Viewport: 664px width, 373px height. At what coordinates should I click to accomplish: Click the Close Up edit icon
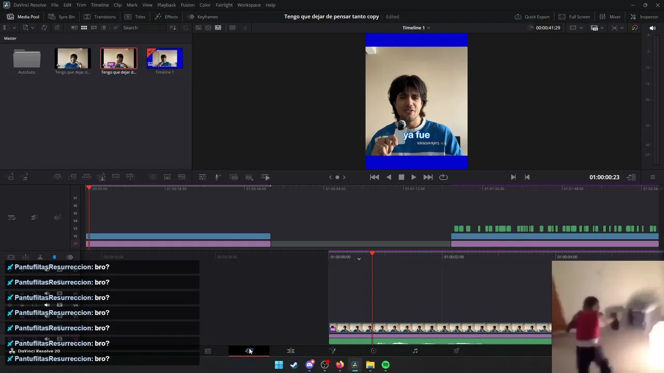(x=102, y=177)
